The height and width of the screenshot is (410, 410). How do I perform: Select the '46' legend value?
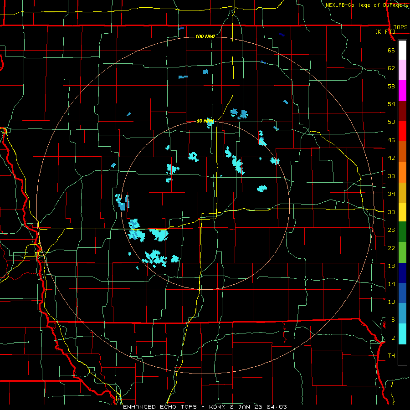pos(391,140)
